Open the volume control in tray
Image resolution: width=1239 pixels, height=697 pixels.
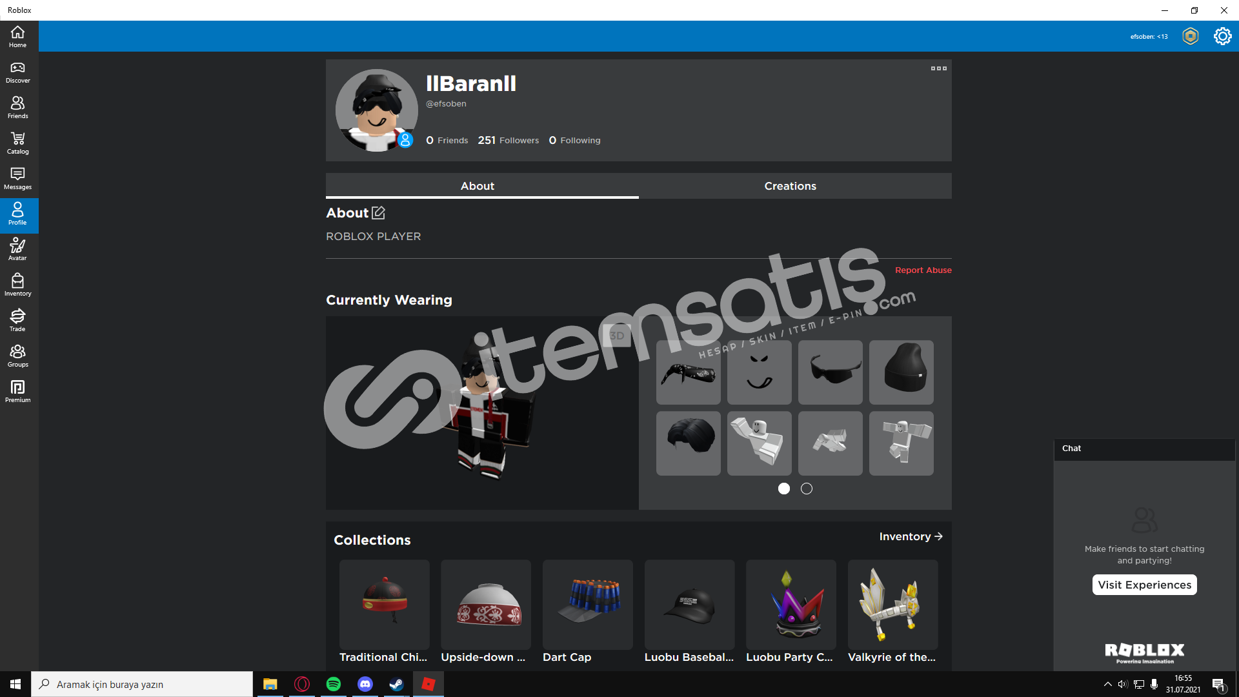pos(1123,684)
